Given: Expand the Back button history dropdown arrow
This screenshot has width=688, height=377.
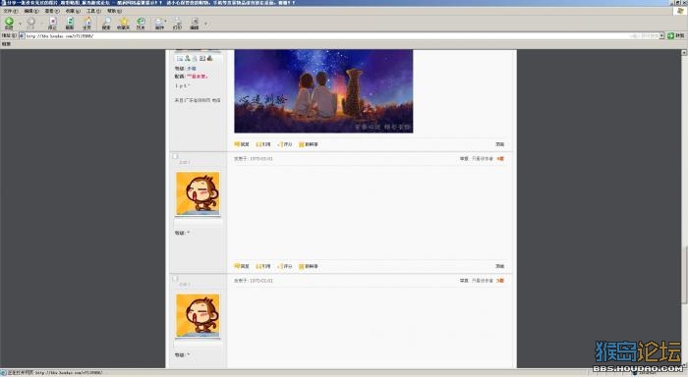Looking at the screenshot, I should (20, 24).
